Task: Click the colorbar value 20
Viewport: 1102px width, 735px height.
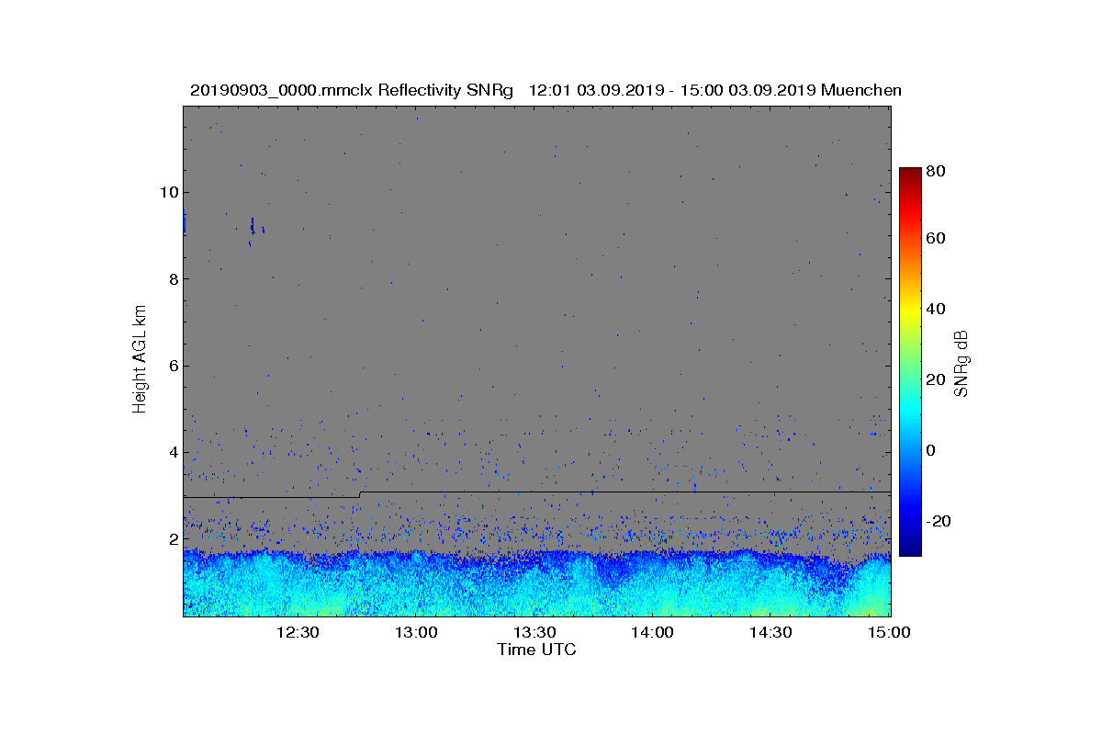Action: [x=937, y=379]
